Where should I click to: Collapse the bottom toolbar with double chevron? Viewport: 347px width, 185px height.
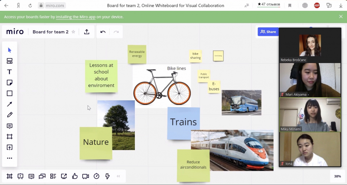point(118,176)
